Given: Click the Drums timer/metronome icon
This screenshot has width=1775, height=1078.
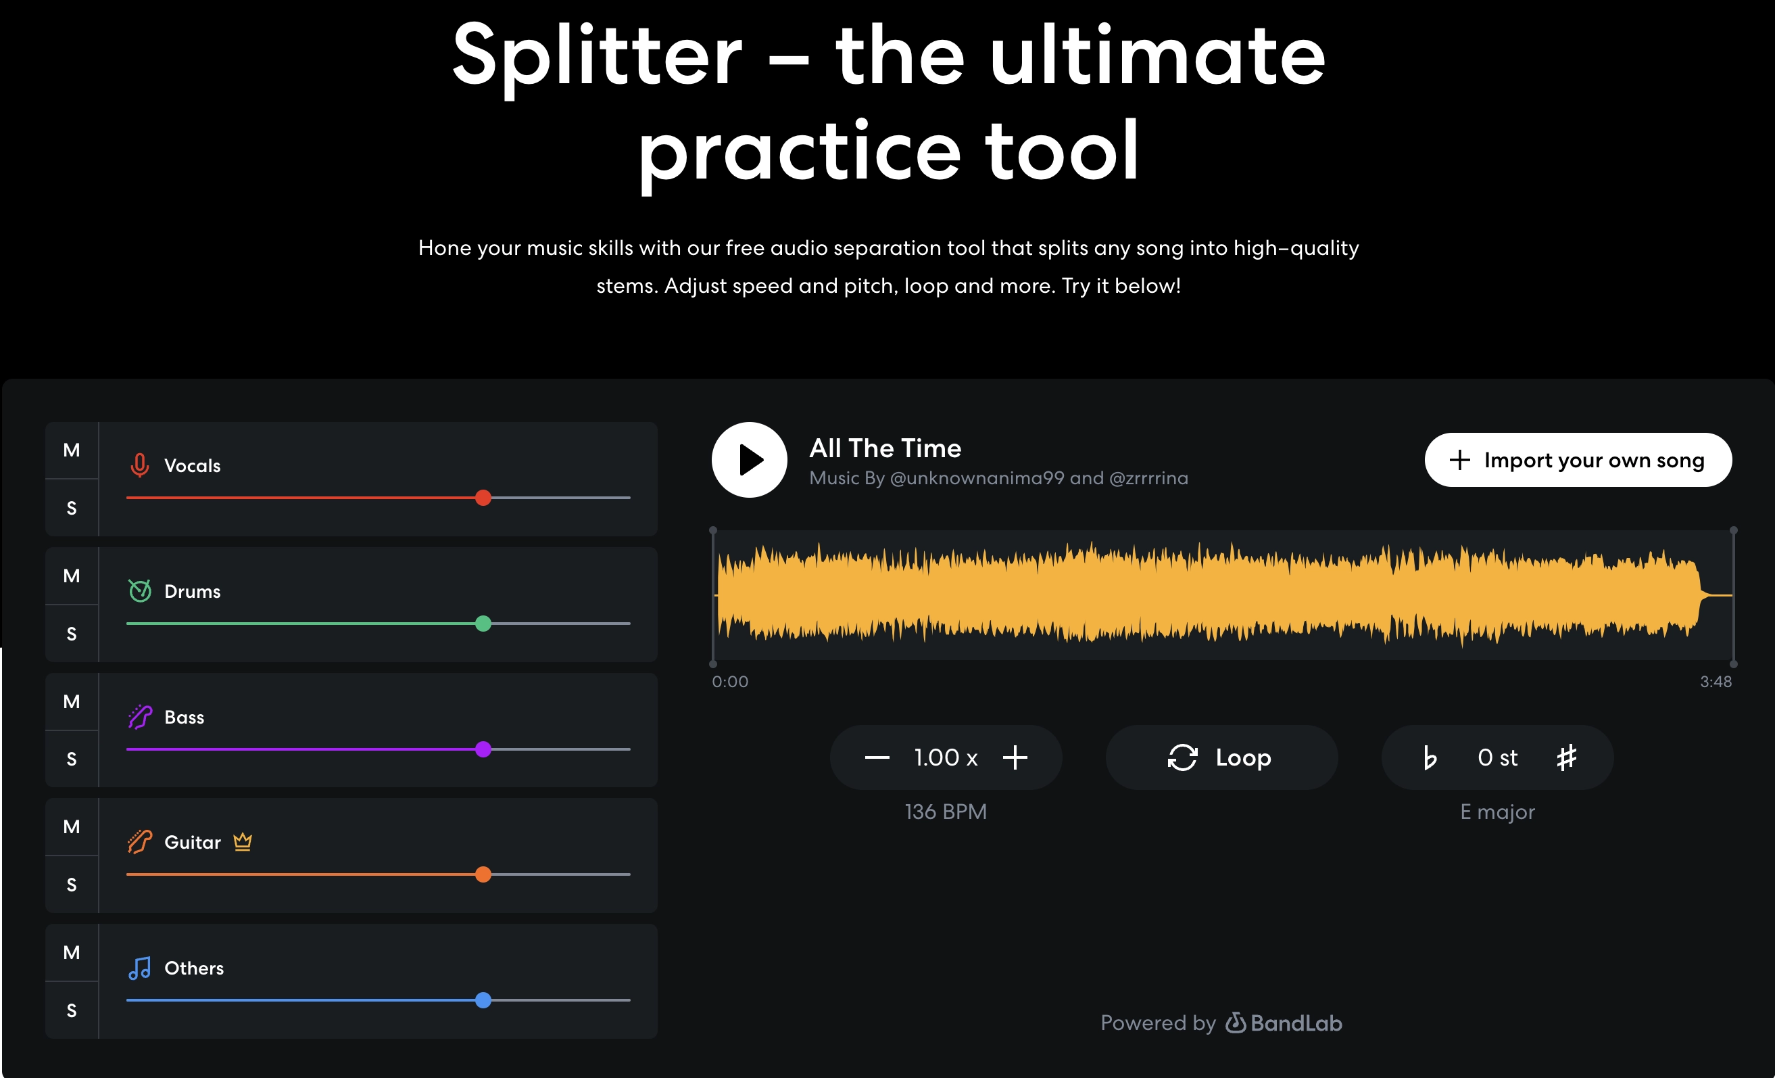Looking at the screenshot, I should [x=139, y=588].
